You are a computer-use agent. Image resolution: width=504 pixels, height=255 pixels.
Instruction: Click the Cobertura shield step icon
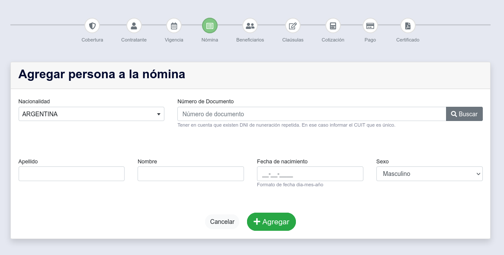coord(92,26)
